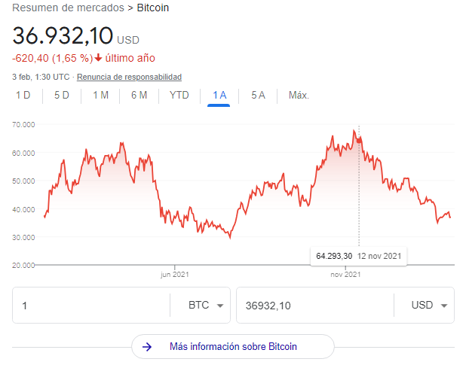Show the 1 M chart range
The width and height of the screenshot is (466, 365).
coord(101,95)
